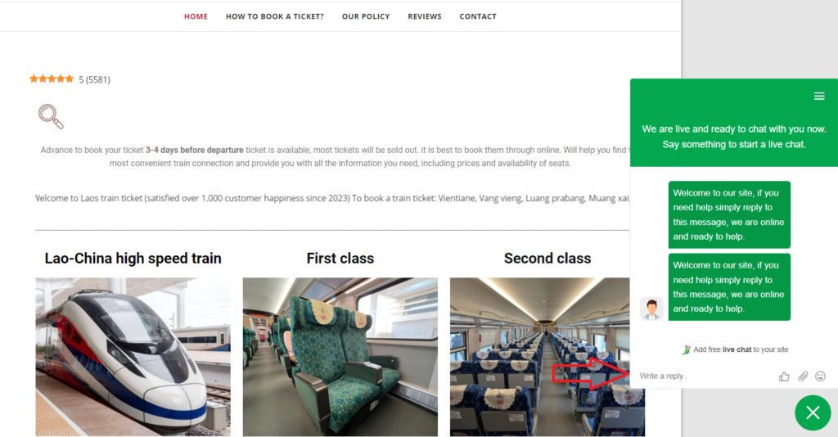Open the First class seats image
This screenshot has width=838, height=437.
pos(340,357)
